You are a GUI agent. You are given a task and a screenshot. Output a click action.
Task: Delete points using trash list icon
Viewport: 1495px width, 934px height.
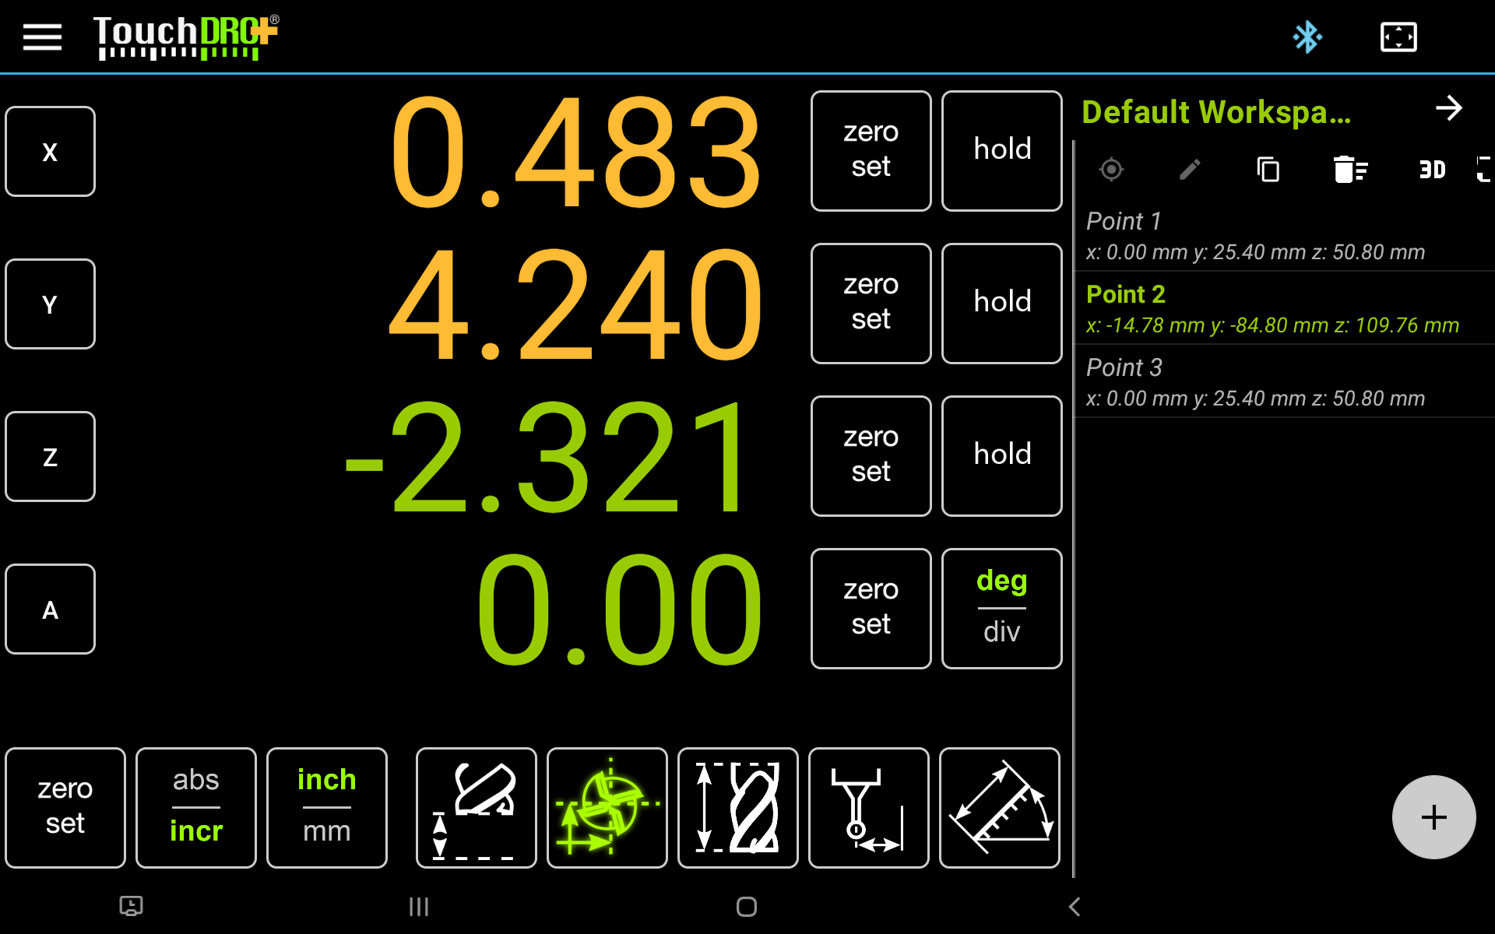(1350, 169)
